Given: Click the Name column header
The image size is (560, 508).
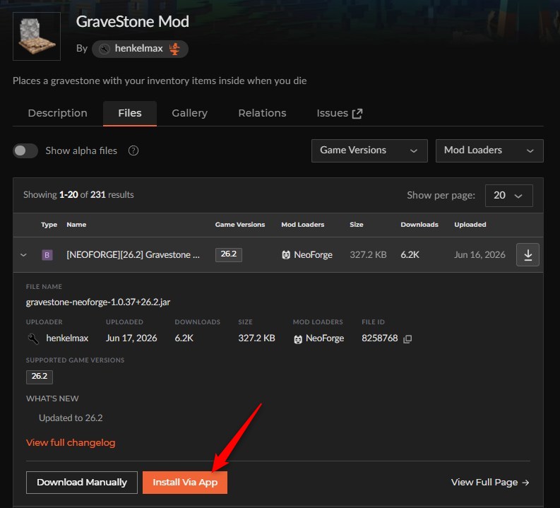Looking at the screenshot, I should [x=76, y=225].
